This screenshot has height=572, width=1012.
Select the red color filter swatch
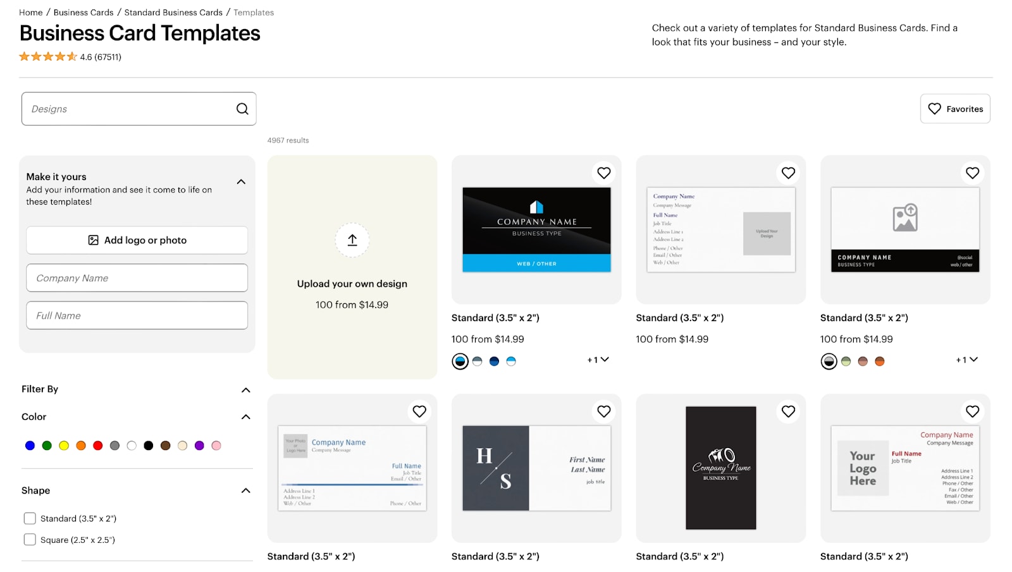click(x=97, y=445)
